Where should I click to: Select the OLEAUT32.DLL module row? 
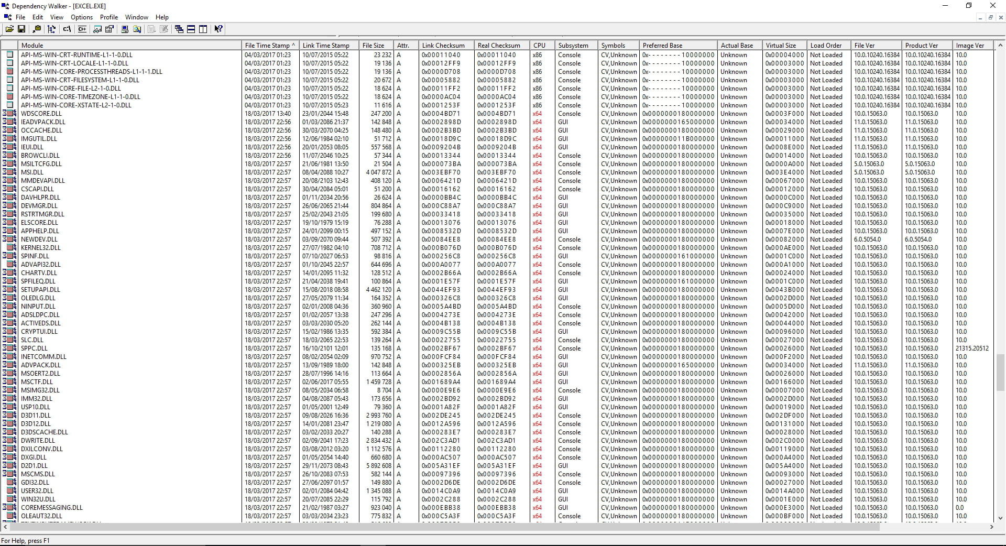pos(498,516)
